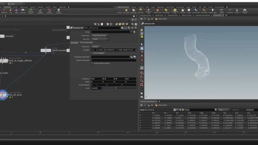This screenshot has height=145, width=258.
Task: Click the group selection arrow icon
Action: coord(134,32)
